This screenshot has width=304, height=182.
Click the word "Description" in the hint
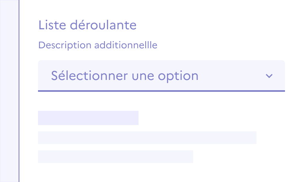(65, 45)
